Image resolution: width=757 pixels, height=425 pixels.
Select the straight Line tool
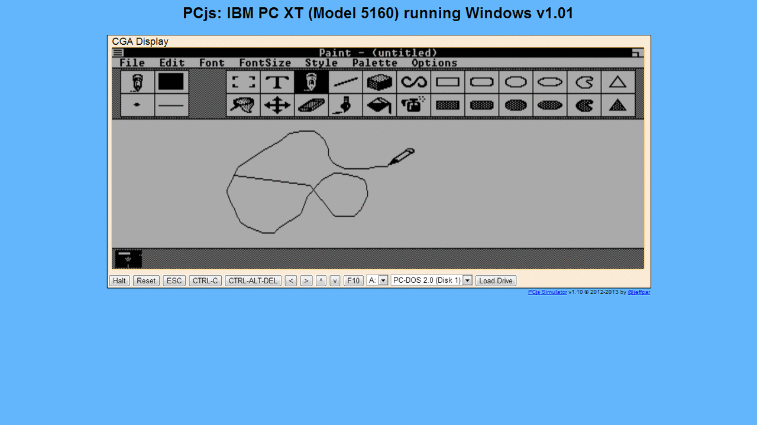pyautogui.click(x=345, y=82)
